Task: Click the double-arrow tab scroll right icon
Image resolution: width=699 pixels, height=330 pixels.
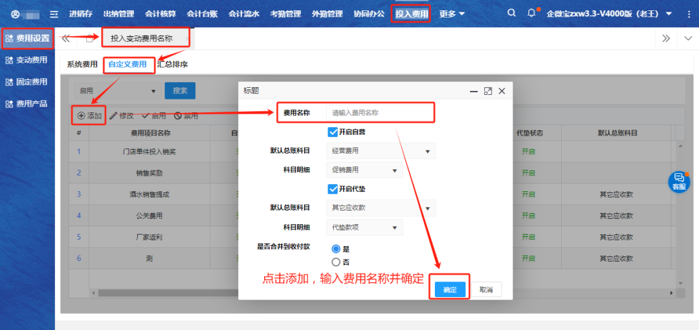Action: point(666,38)
